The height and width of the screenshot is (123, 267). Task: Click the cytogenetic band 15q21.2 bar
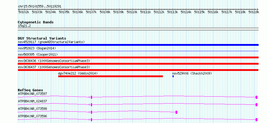pos(138,29)
